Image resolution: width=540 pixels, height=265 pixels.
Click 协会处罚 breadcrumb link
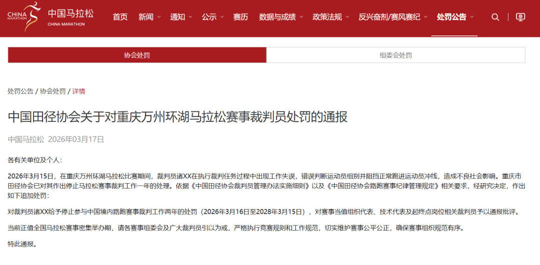(52, 91)
